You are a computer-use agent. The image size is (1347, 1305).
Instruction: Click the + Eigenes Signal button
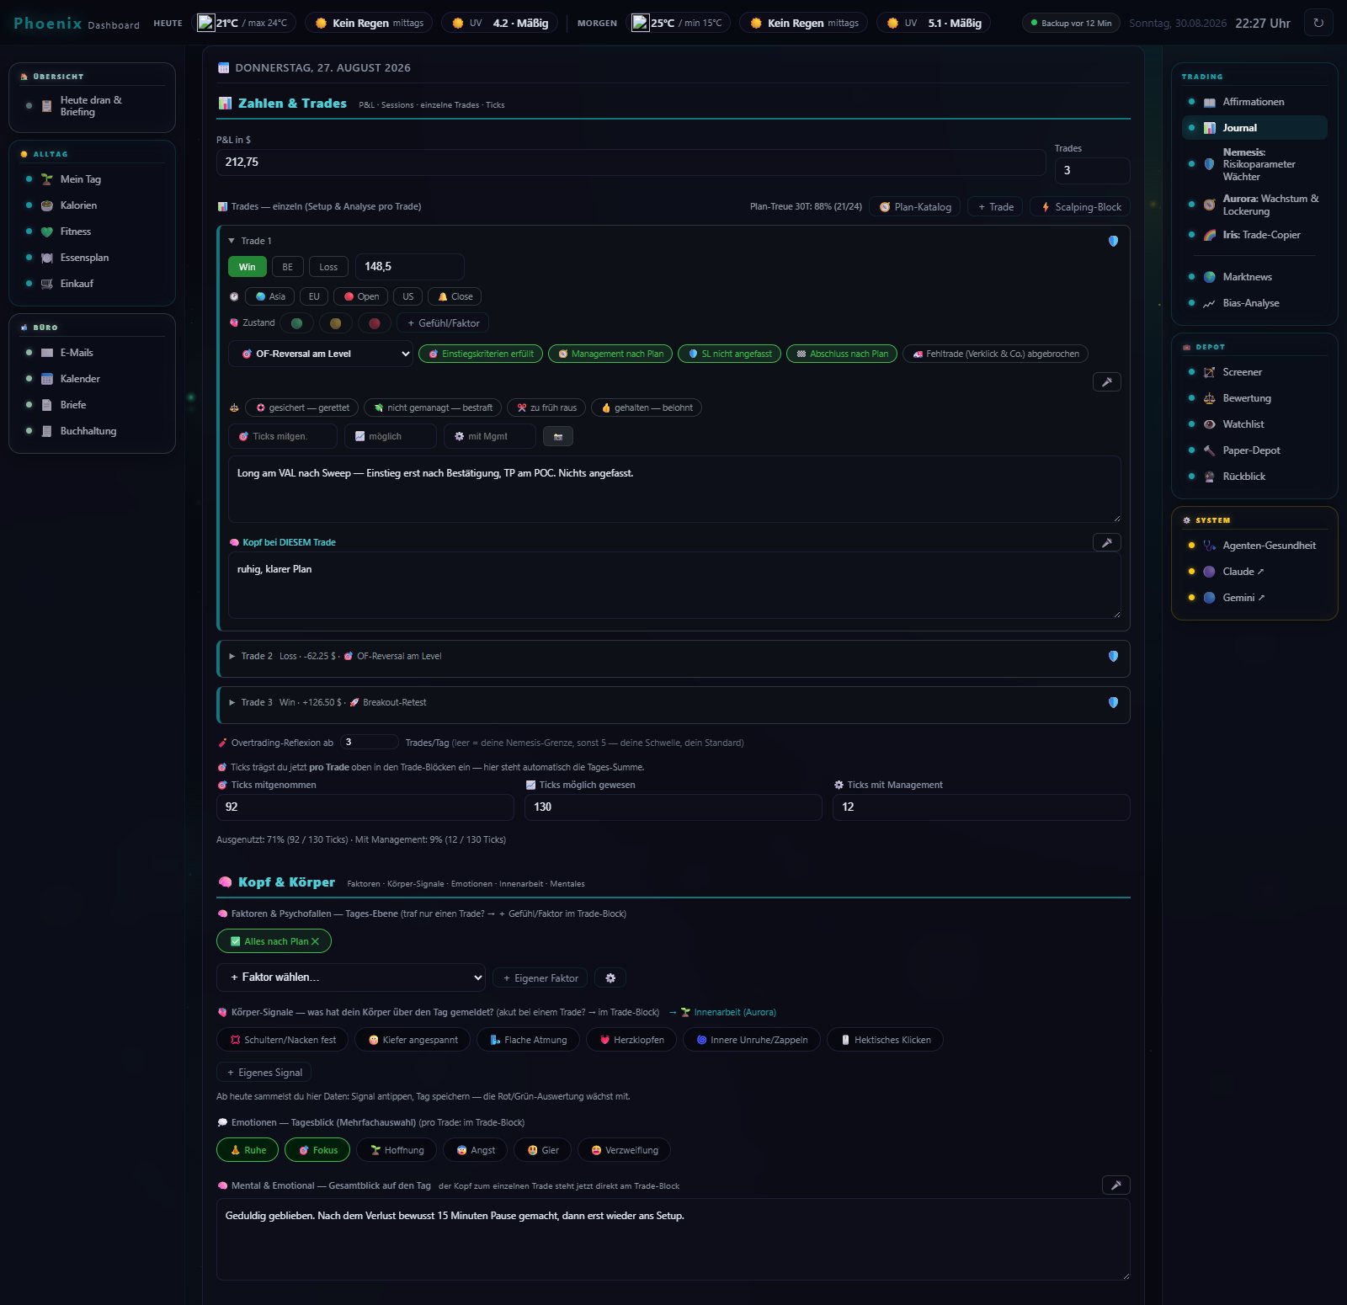click(x=264, y=1073)
